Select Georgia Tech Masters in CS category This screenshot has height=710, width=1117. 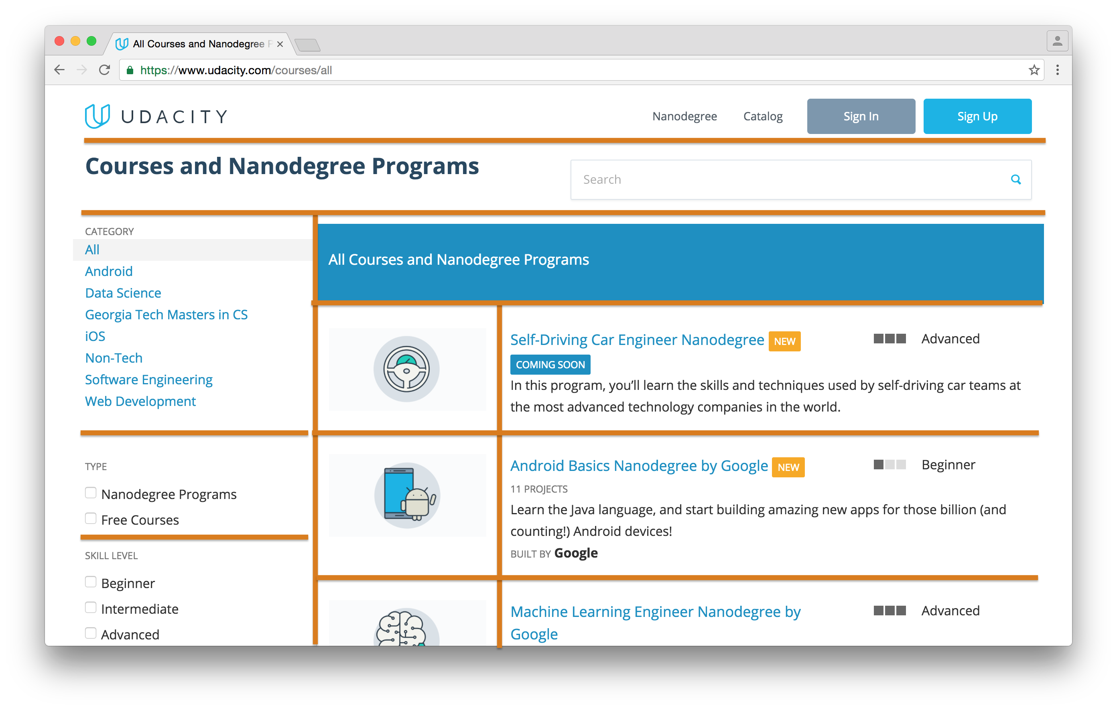(x=166, y=314)
